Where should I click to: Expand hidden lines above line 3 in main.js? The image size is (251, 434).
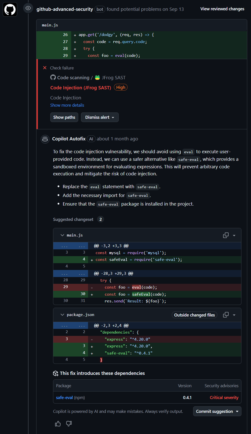(x=71, y=246)
